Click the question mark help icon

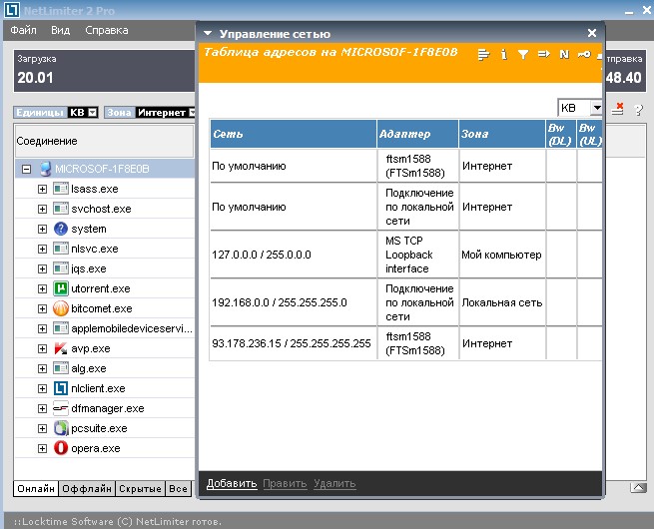pos(638,110)
